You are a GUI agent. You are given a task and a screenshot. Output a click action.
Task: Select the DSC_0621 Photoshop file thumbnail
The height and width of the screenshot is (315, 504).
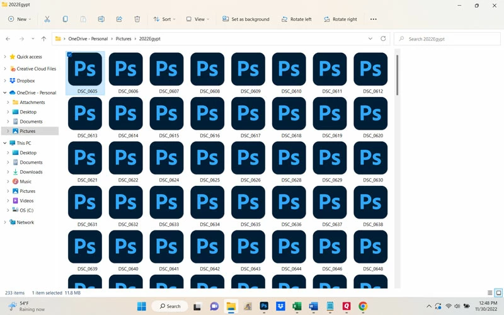[85, 158]
